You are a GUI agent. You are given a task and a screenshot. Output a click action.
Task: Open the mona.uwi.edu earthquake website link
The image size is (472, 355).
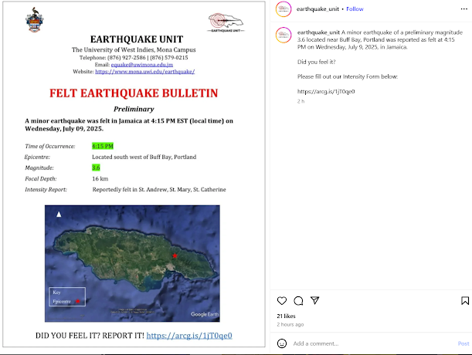[x=144, y=72]
